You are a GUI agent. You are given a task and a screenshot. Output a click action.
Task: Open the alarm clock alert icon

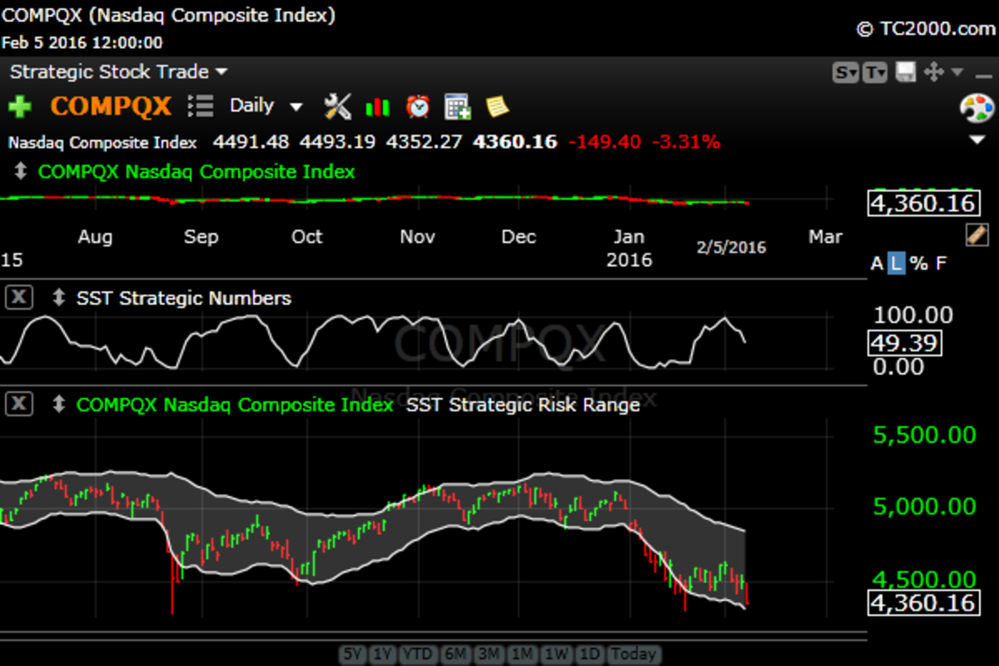click(x=418, y=107)
